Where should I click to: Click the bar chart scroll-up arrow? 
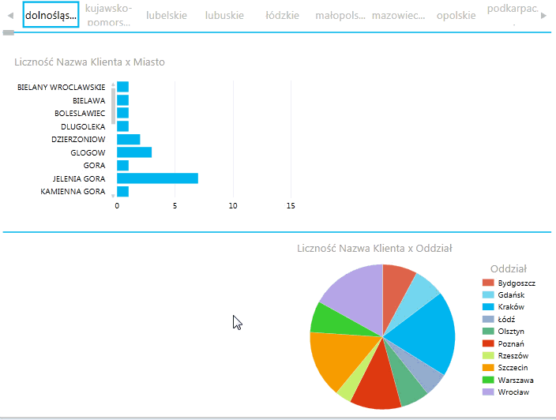tap(113, 84)
